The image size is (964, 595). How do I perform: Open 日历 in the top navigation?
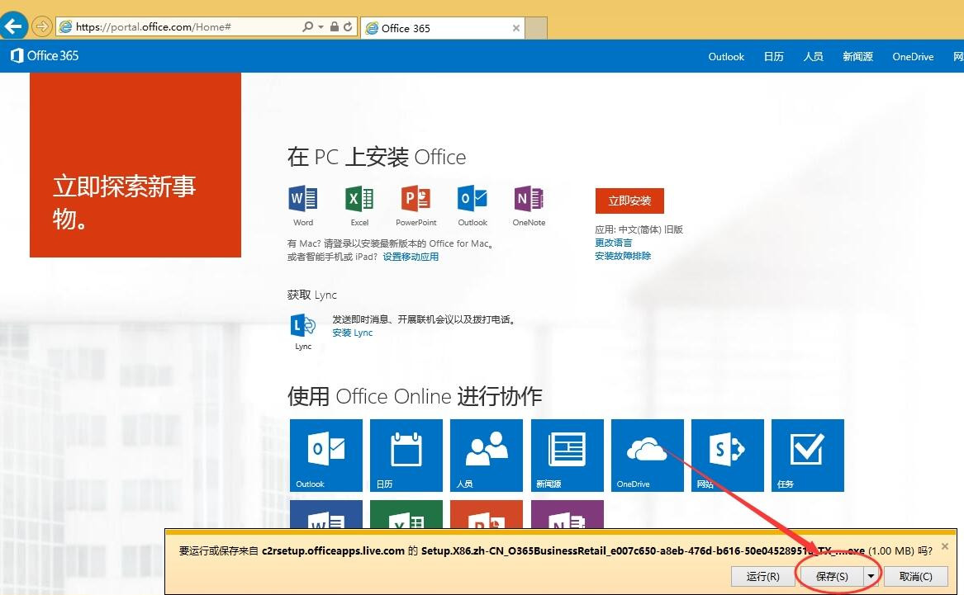773,56
